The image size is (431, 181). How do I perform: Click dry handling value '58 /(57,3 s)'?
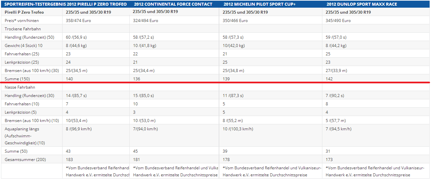(233, 37)
